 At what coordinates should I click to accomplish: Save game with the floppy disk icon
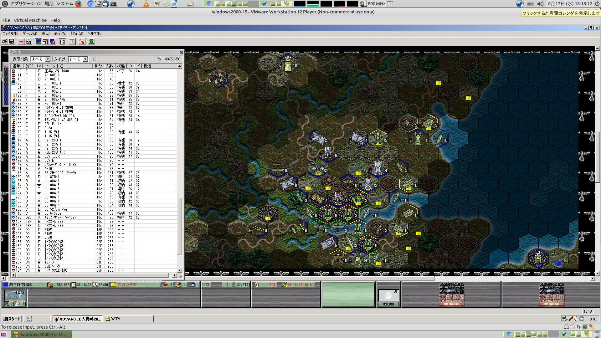click(12, 42)
